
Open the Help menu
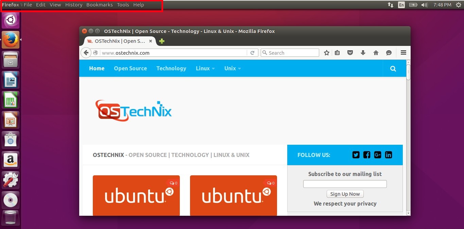139,5
